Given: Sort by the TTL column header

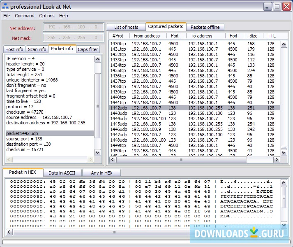Looking at the screenshot, I should click(x=271, y=36).
